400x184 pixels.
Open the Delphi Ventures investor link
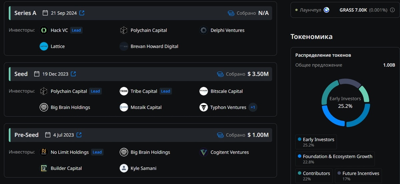(227, 30)
